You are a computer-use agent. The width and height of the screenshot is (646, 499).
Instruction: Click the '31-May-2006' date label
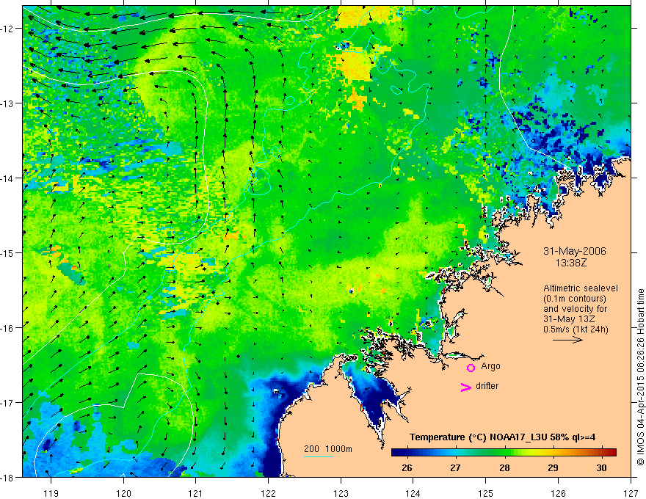[575, 251]
